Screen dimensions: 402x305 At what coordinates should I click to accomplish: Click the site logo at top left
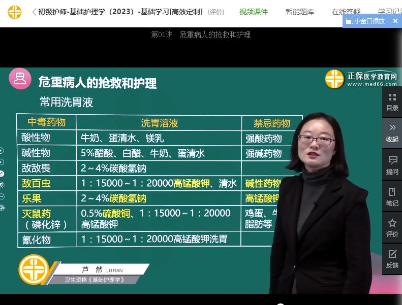15,12
